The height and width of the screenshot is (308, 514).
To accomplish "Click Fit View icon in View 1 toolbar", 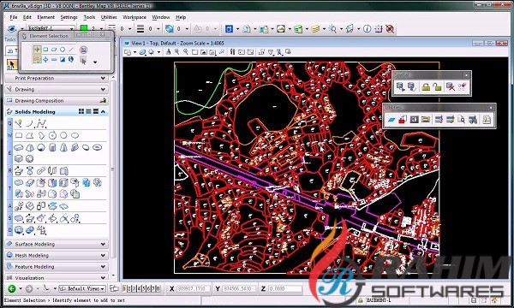I will [204, 52].
